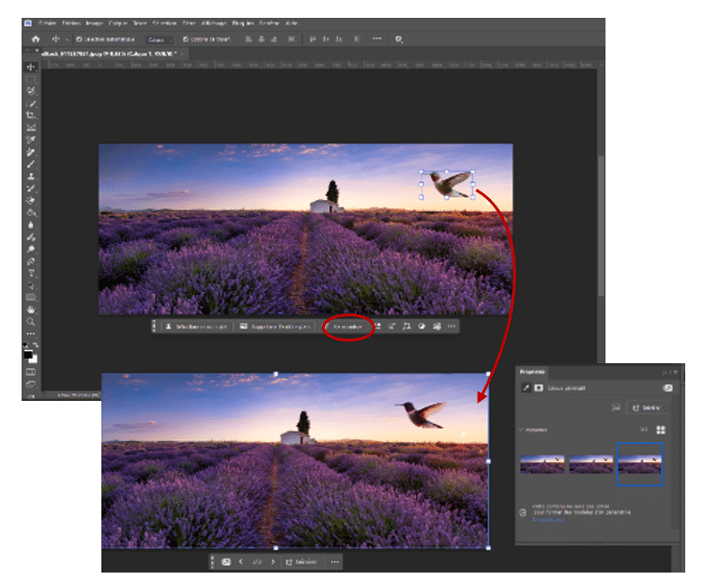Toggle the 'Options de transf.' checkbox
The image size is (705, 581).
(185, 39)
